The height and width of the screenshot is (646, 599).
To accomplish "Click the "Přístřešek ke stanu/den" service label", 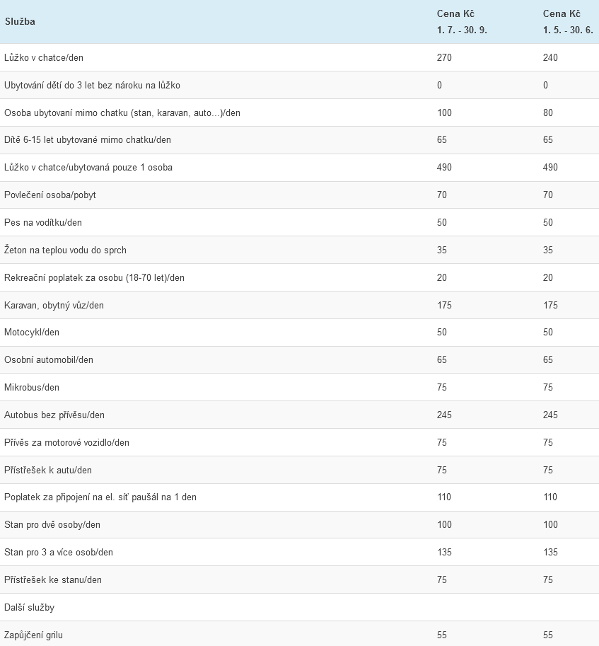I will point(53,579).
